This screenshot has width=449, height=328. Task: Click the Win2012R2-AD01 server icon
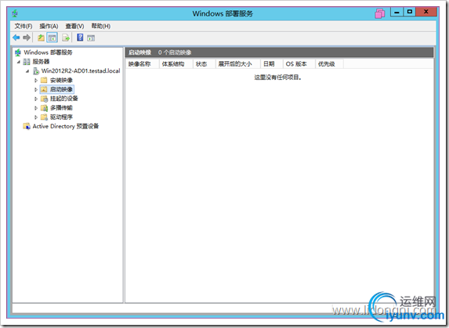click(x=36, y=70)
